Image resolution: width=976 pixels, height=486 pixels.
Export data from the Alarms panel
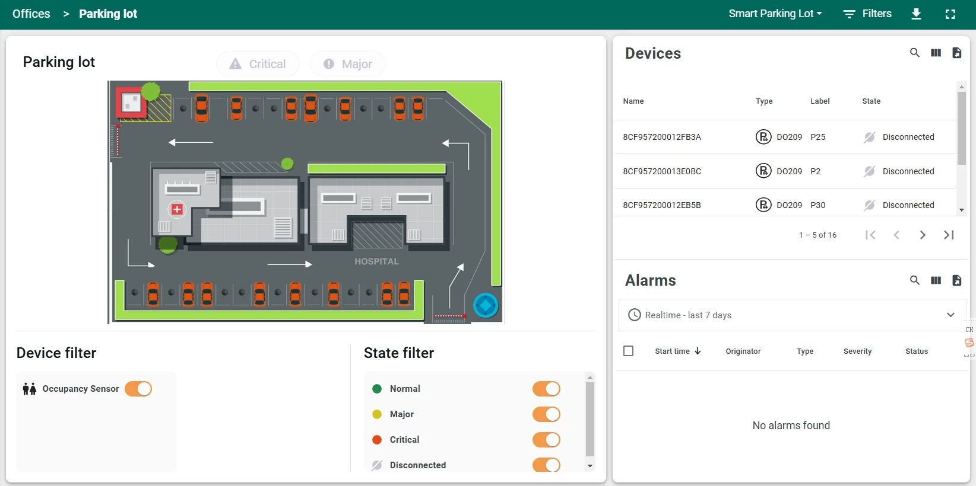coord(956,280)
